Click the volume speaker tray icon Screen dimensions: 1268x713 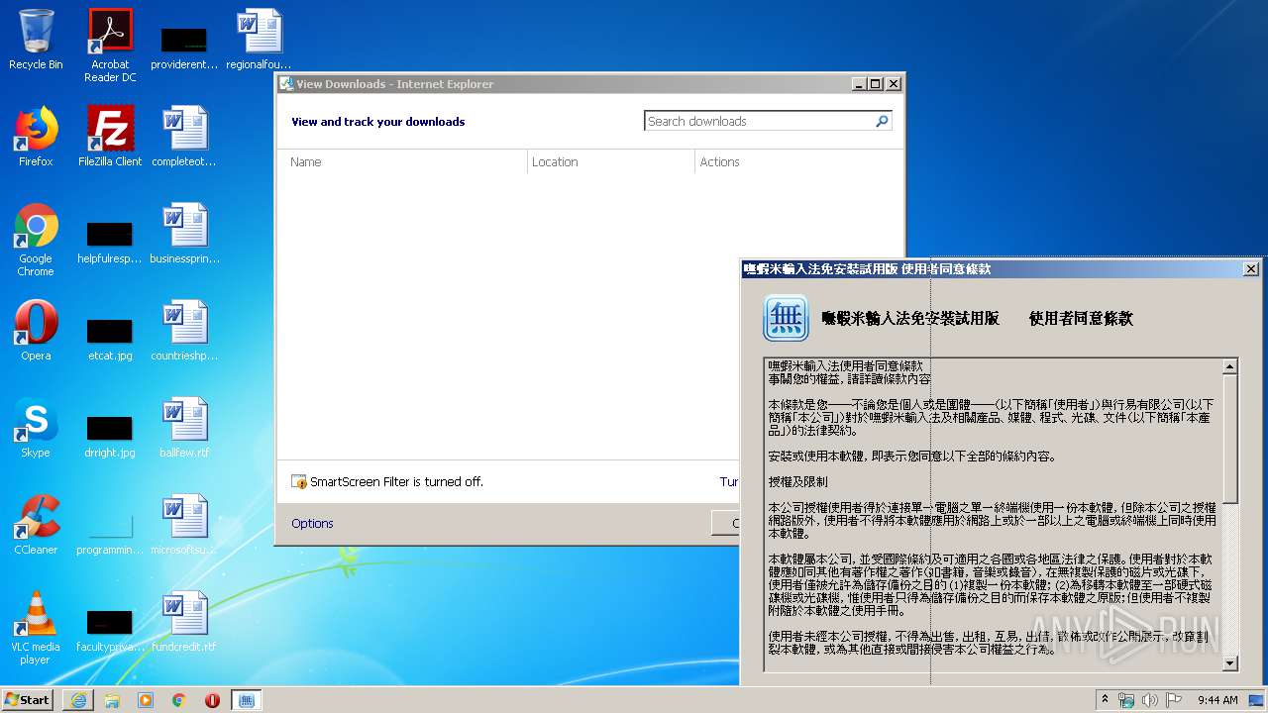[x=1150, y=700]
